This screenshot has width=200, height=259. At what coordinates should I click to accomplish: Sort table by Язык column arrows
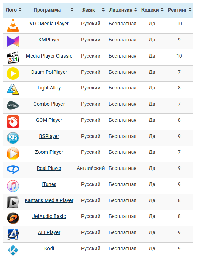(x=103, y=10)
